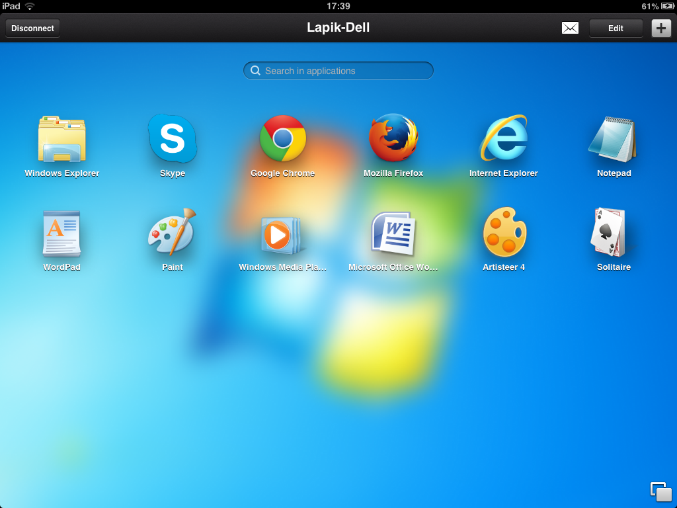The height and width of the screenshot is (508, 677).
Task: Open Microsoft Office Word
Action: [393, 233]
